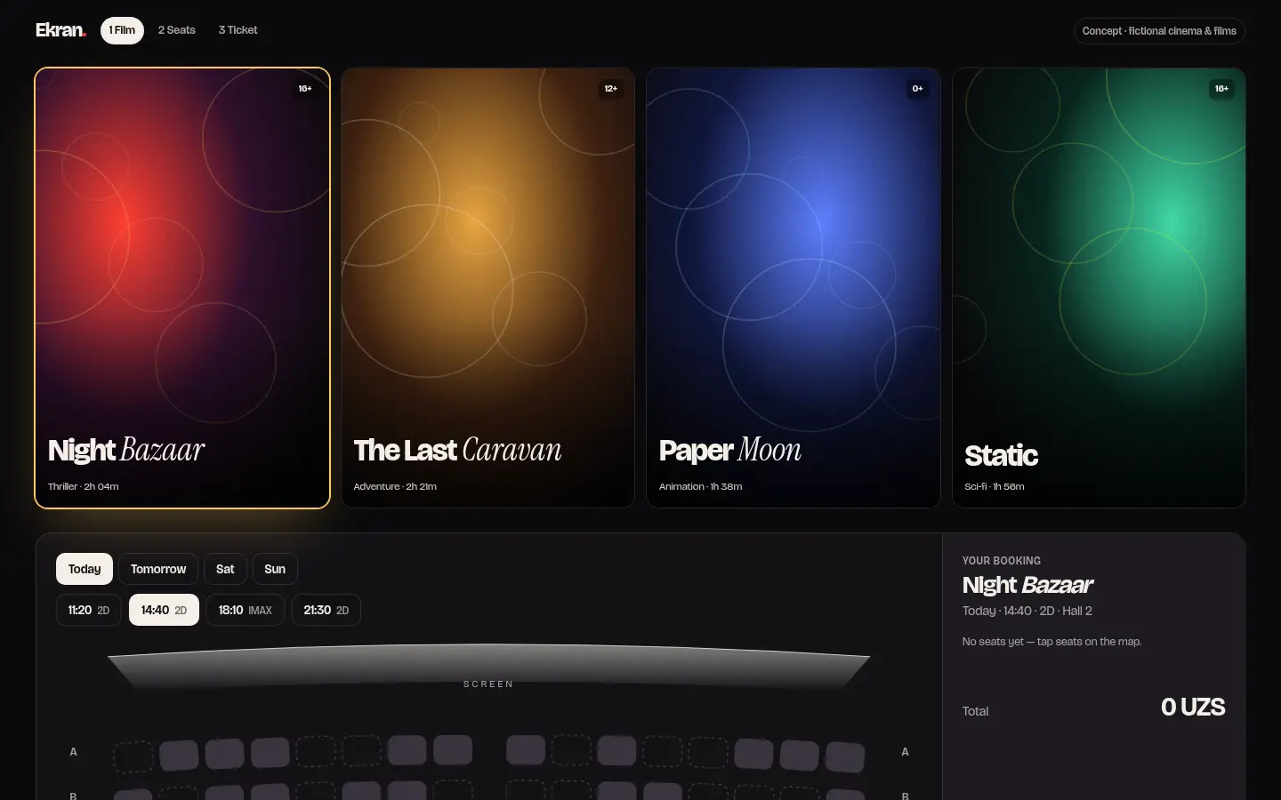The image size is (1281, 800).
Task: Click the No seats yet hint text
Action: point(1051,642)
